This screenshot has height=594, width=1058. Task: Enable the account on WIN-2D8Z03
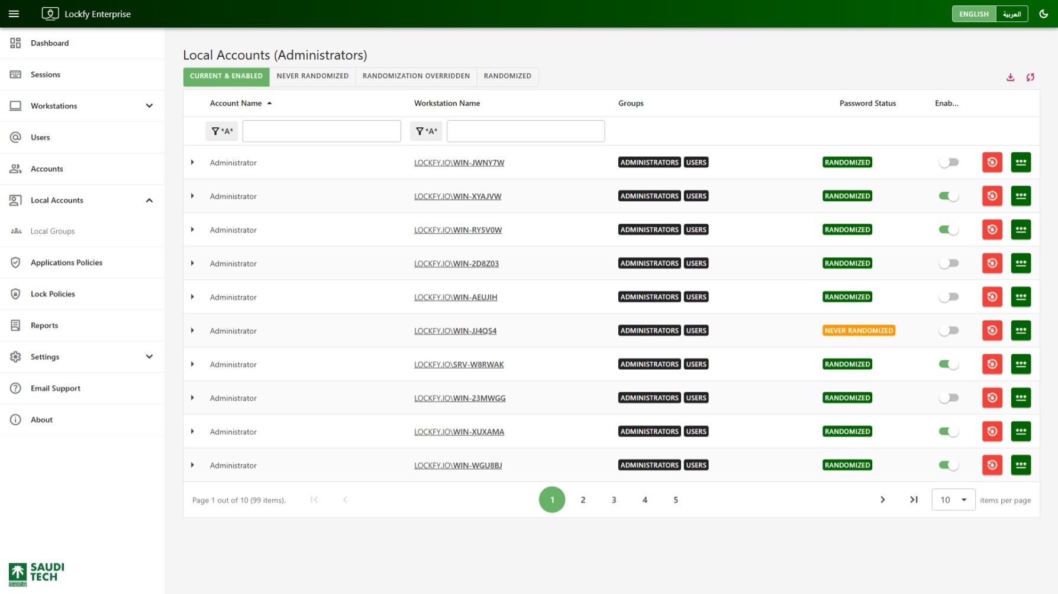(x=949, y=263)
